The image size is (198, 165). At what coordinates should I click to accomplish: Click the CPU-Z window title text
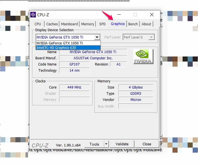tap(43, 15)
